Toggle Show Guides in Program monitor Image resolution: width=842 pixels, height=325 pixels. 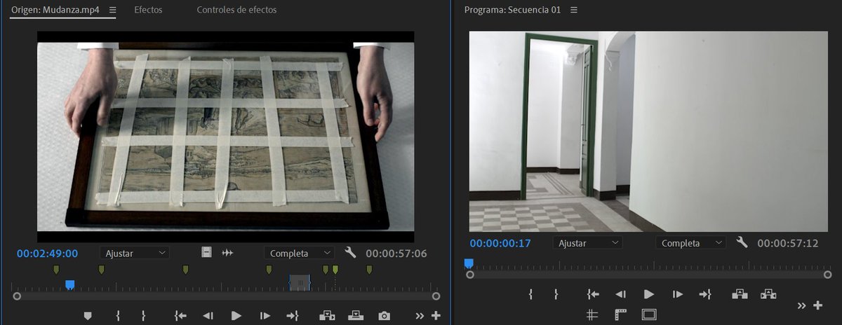click(592, 314)
